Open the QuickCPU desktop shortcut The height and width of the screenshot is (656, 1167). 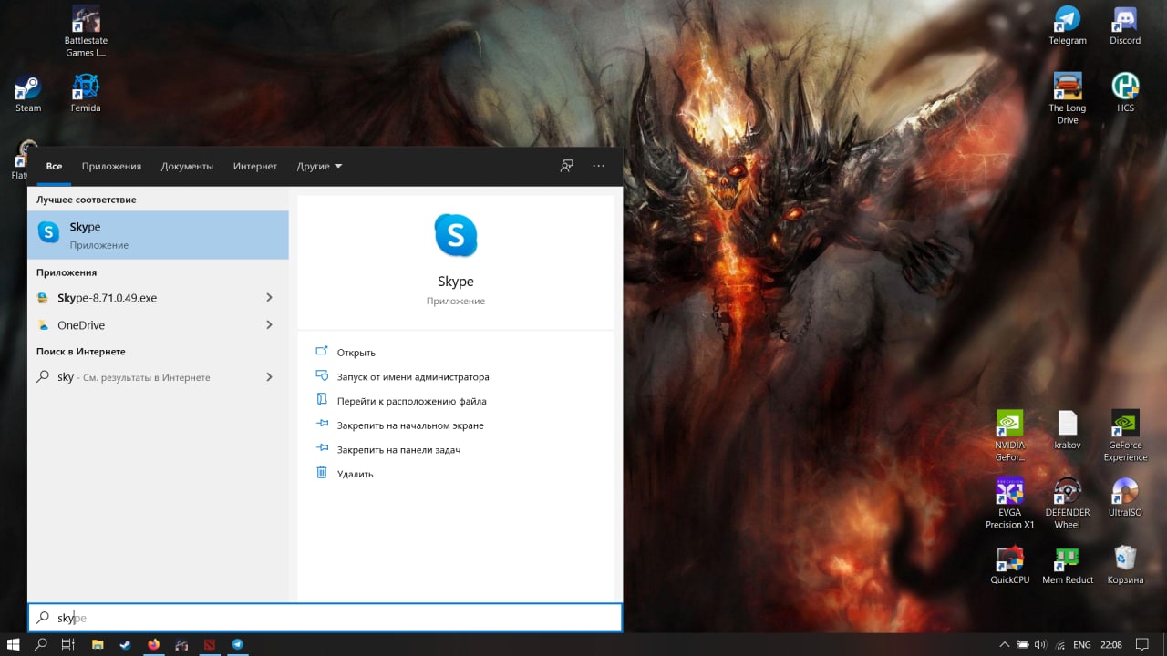tap(1009, 565)
